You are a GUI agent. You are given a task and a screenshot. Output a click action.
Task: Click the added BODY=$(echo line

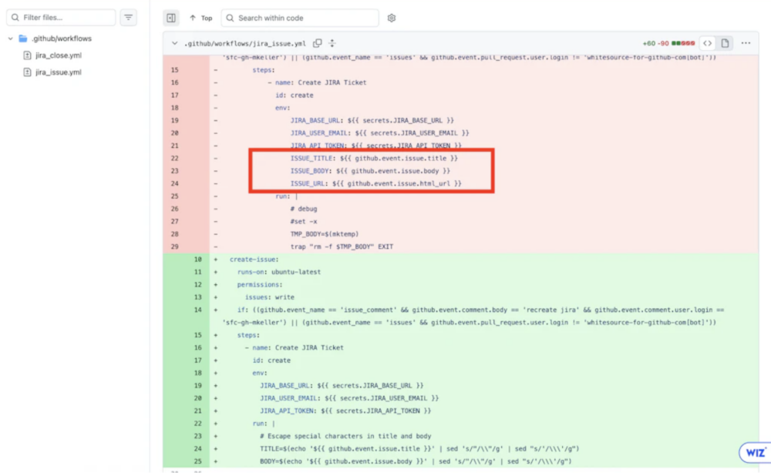(416, 461)
